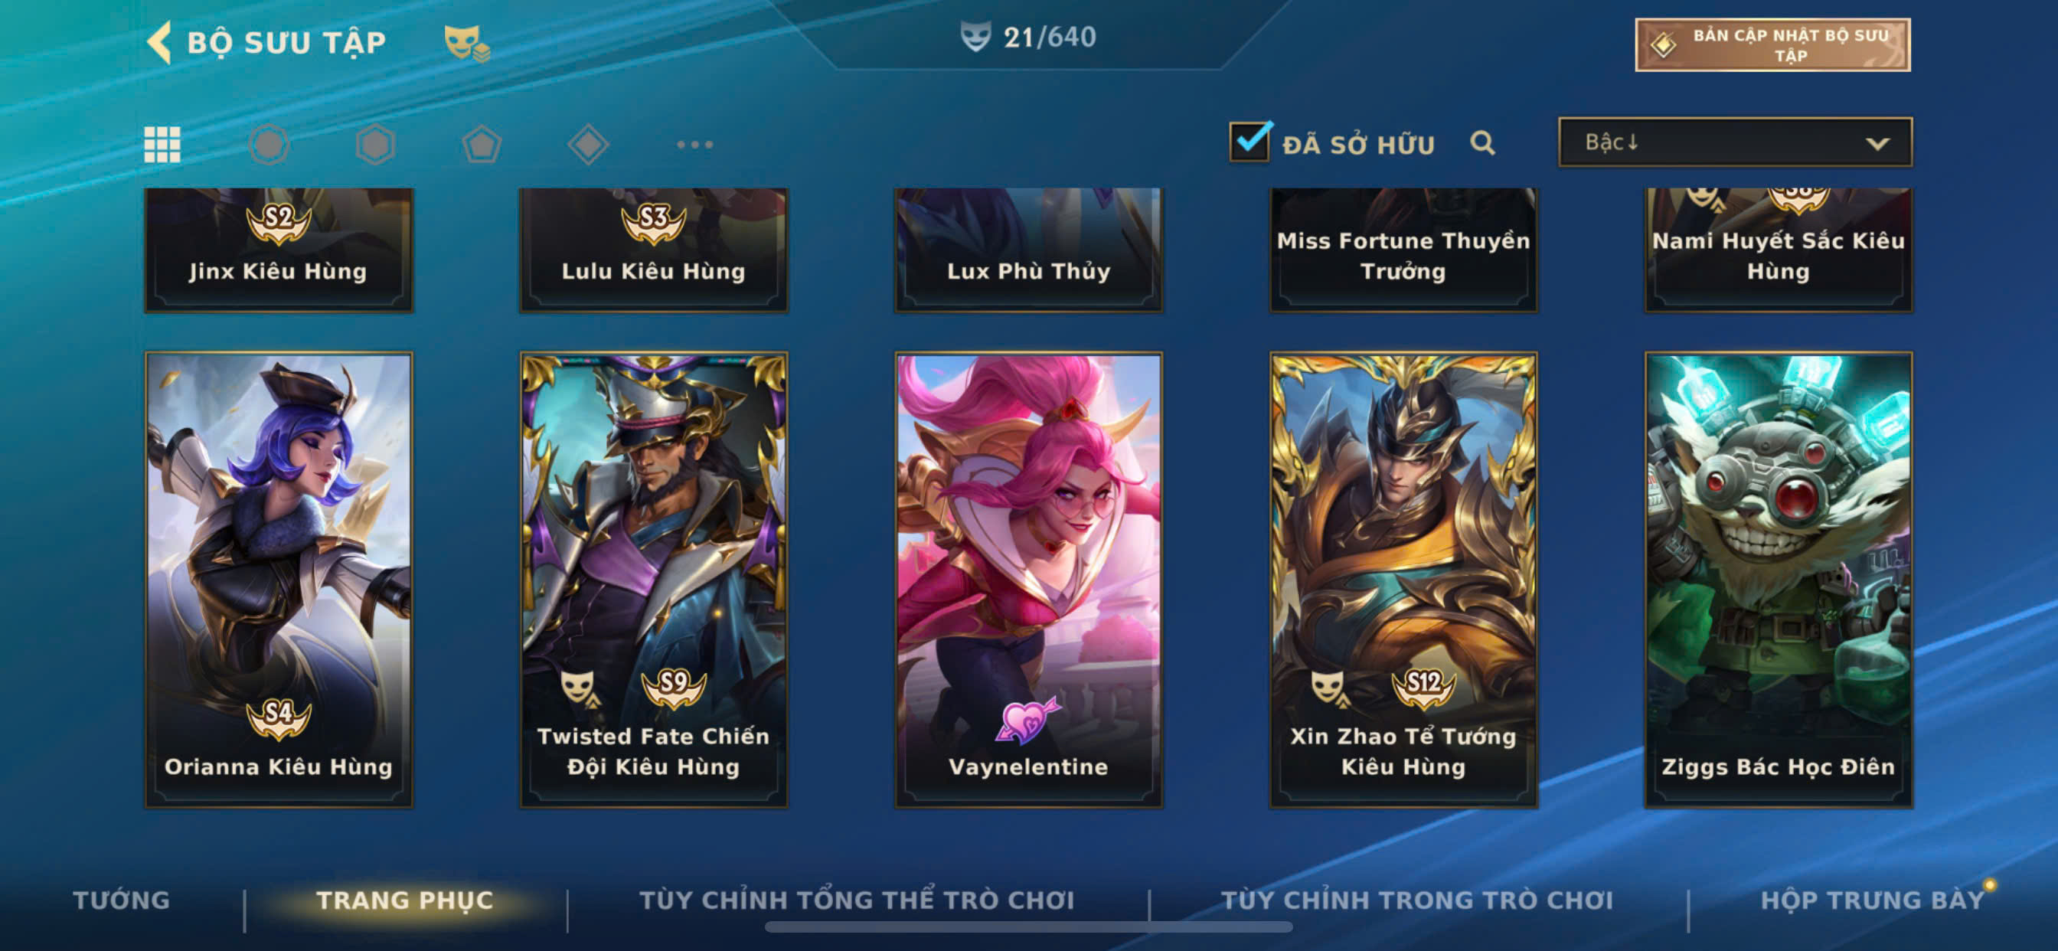
Task: Toggle the Đã Sở Hữu checkbox
Action: [x=1249, y=142]
